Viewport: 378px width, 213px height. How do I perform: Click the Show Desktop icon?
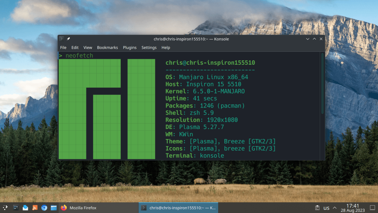pyautogui.click(x=372, y=208)
